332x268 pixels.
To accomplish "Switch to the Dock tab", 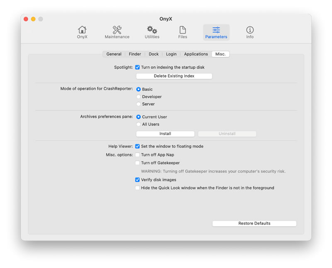I will (154, 54).
